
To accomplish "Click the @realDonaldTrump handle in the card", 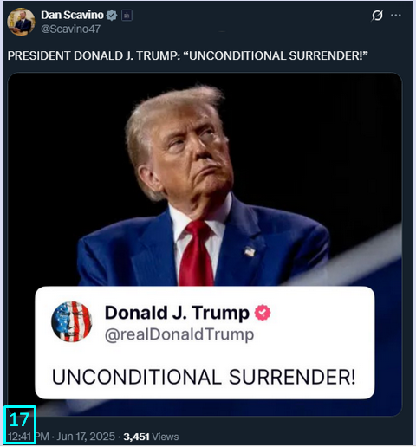I will [x=179, y=335].
